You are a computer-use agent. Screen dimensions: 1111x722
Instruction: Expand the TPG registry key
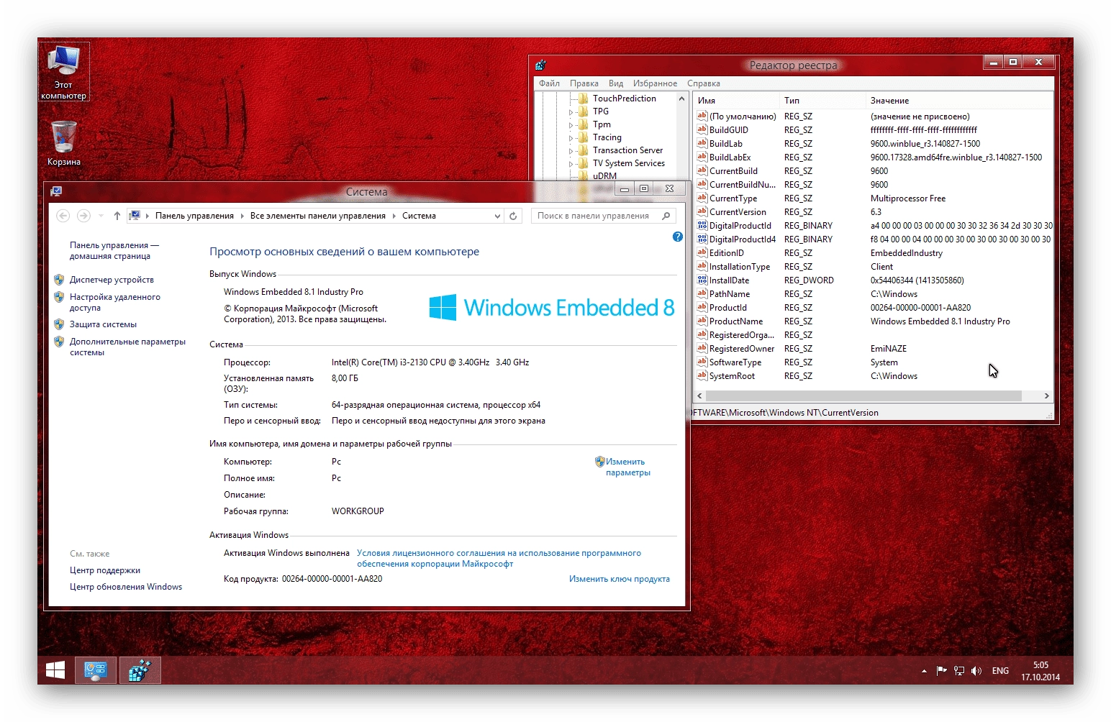571,112
